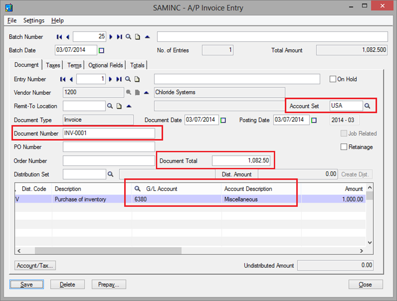The width and height of the screenshot is (397, 301).
Task: Go to next entry number
Action: coord(110,79)
